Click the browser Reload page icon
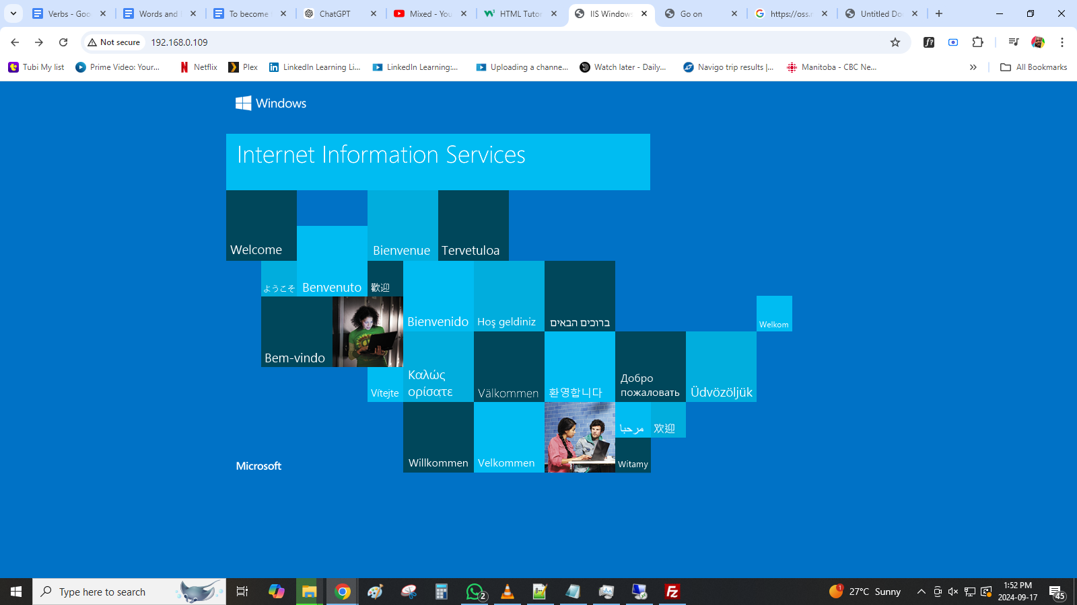Screen dimensions: 1077x605 [63, 42]
